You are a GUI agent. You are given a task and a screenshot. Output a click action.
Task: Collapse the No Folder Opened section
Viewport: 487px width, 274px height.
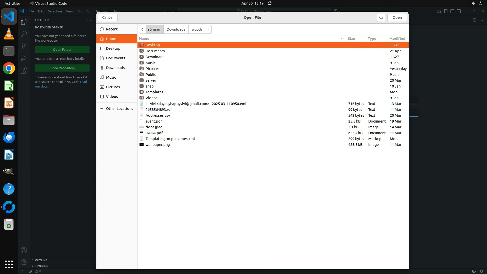click(49, 27)
